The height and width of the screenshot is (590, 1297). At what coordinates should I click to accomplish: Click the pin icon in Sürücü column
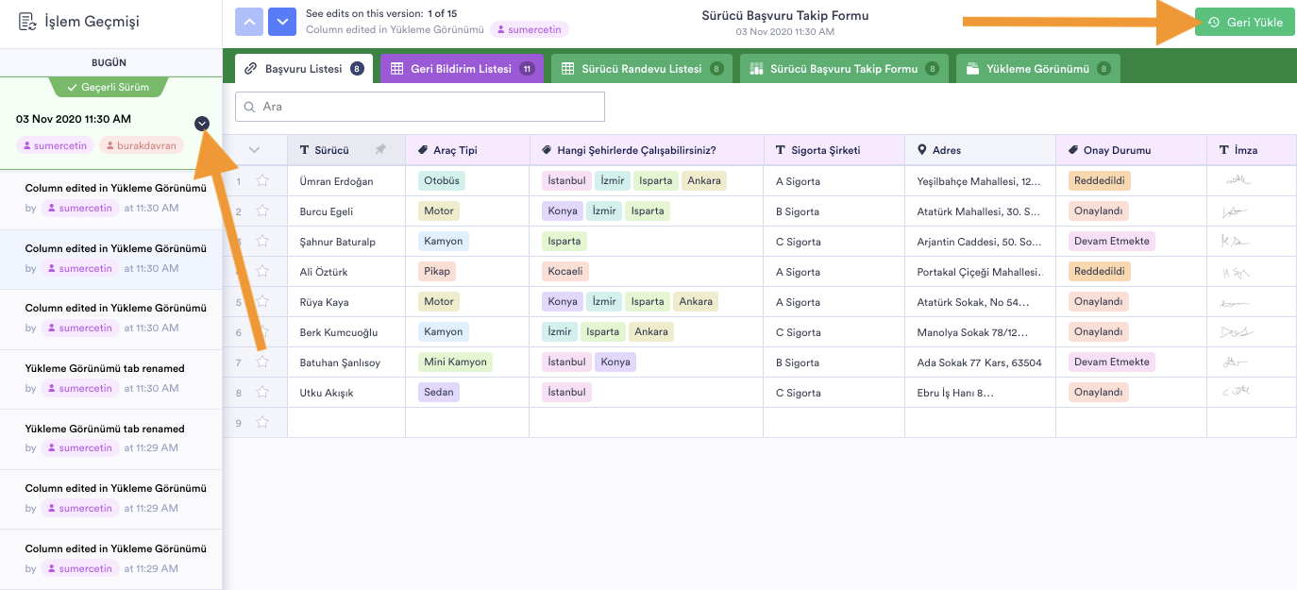coord(380,150)
